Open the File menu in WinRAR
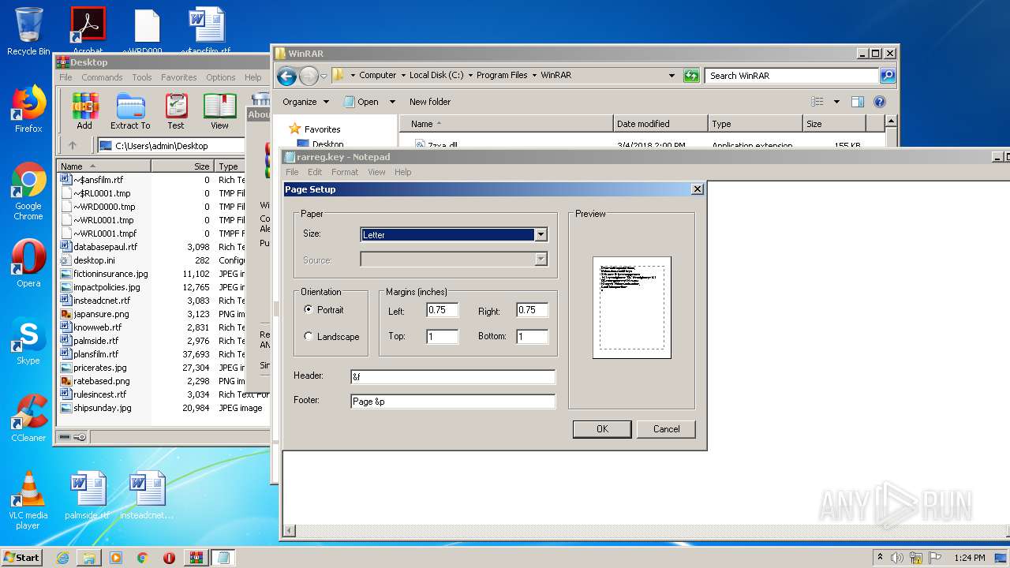The width and height of the screenshot is (1010, 568). [x=65, y=77]
